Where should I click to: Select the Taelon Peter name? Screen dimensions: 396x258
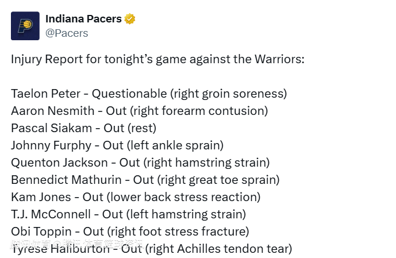pyautogui.click(x=44, y=94)
